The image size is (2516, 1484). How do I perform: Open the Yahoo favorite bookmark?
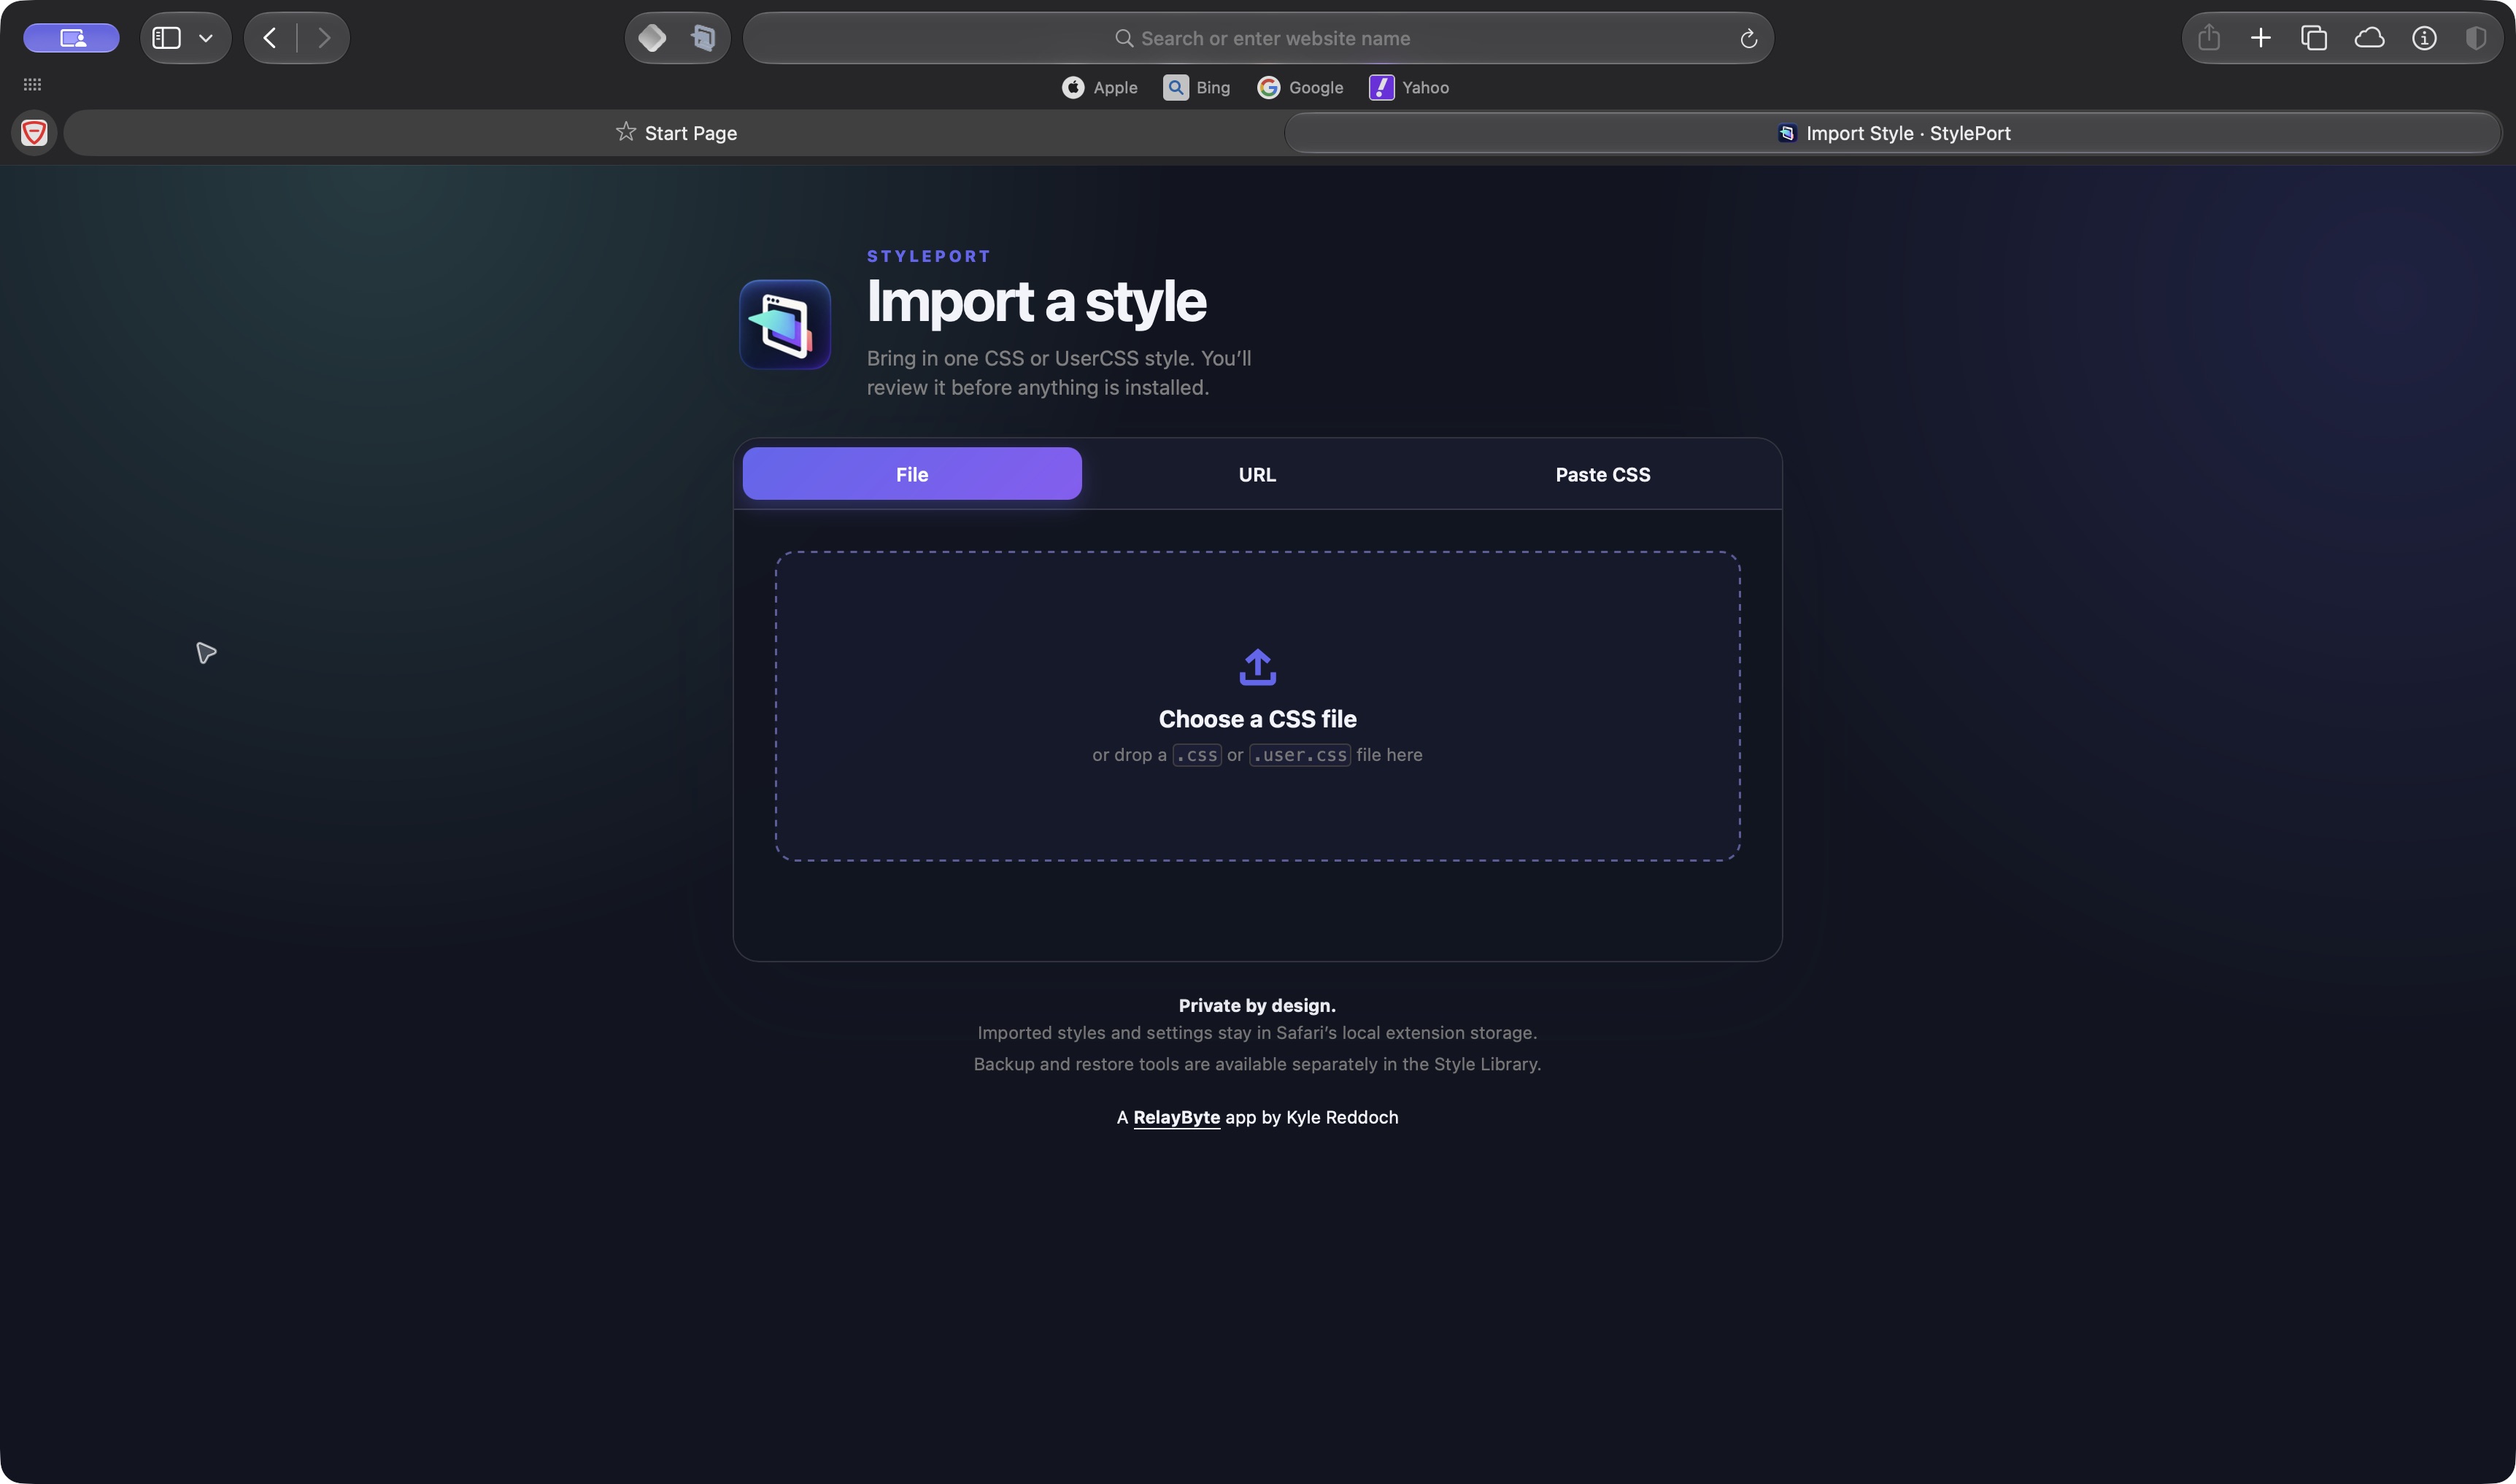coord(1409,88)
